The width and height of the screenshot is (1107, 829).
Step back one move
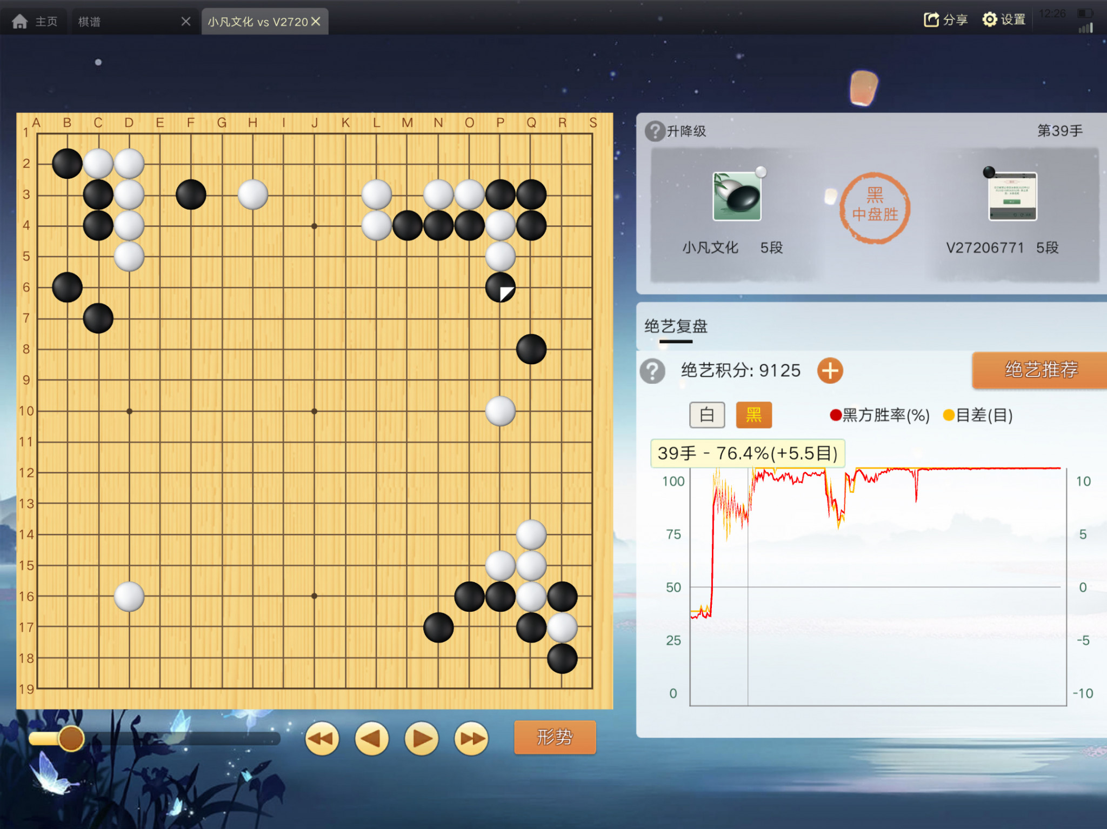point(372,738)
